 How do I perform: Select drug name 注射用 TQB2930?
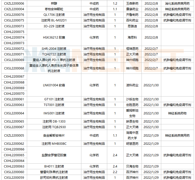click(54, 127)
